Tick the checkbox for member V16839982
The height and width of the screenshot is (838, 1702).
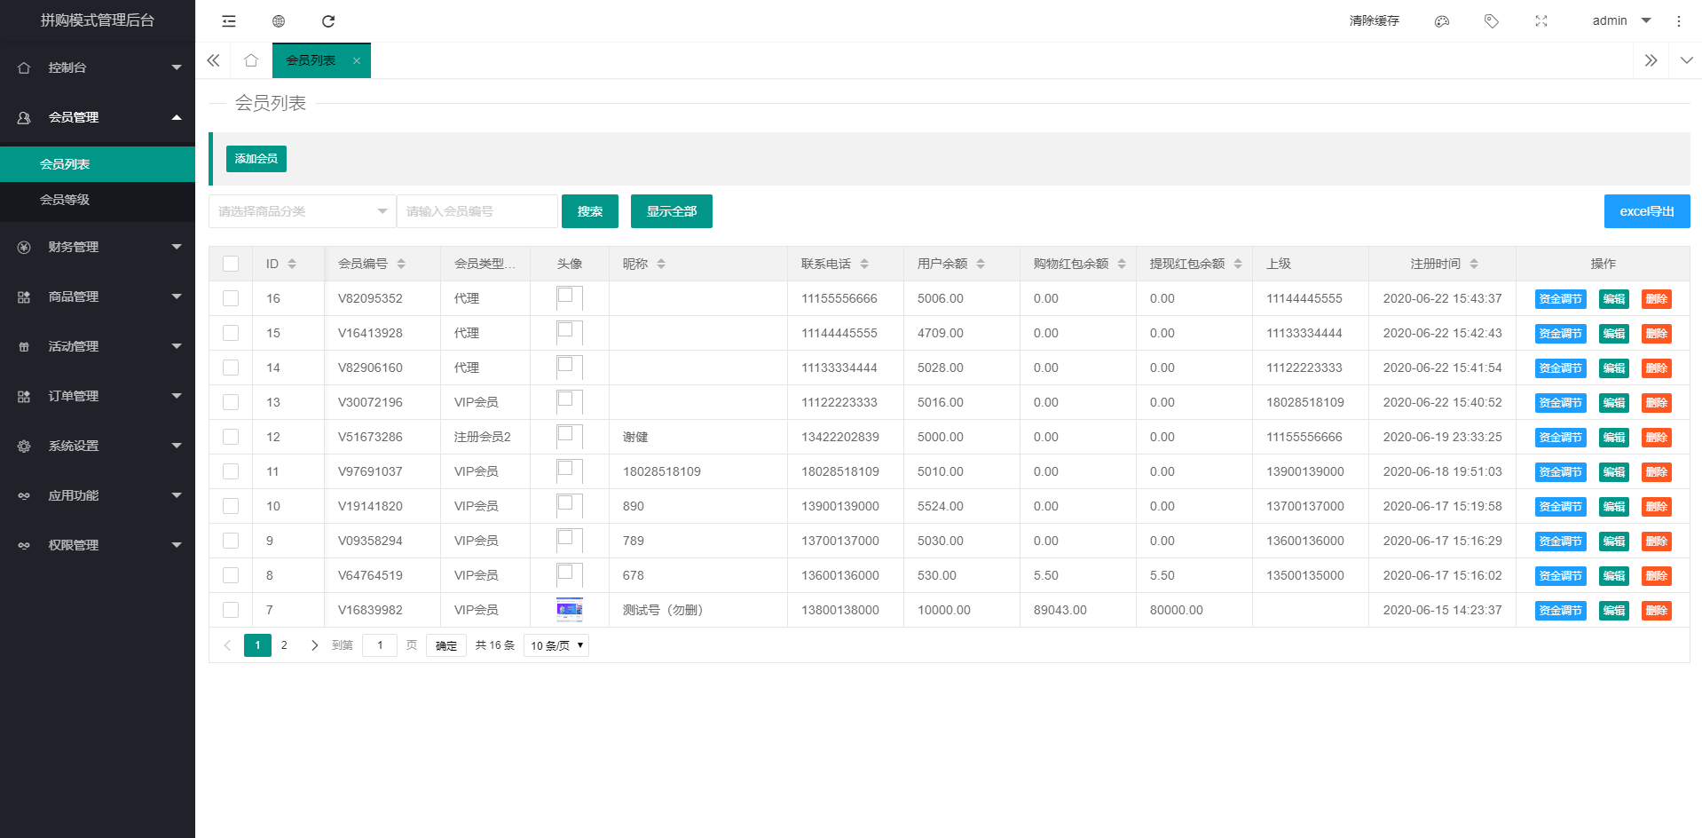pos(231,610)
